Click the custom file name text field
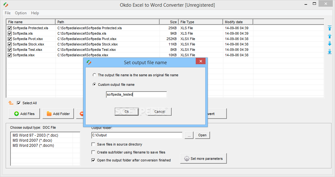This screenshot has height=177, width=335. coord(136,94)
